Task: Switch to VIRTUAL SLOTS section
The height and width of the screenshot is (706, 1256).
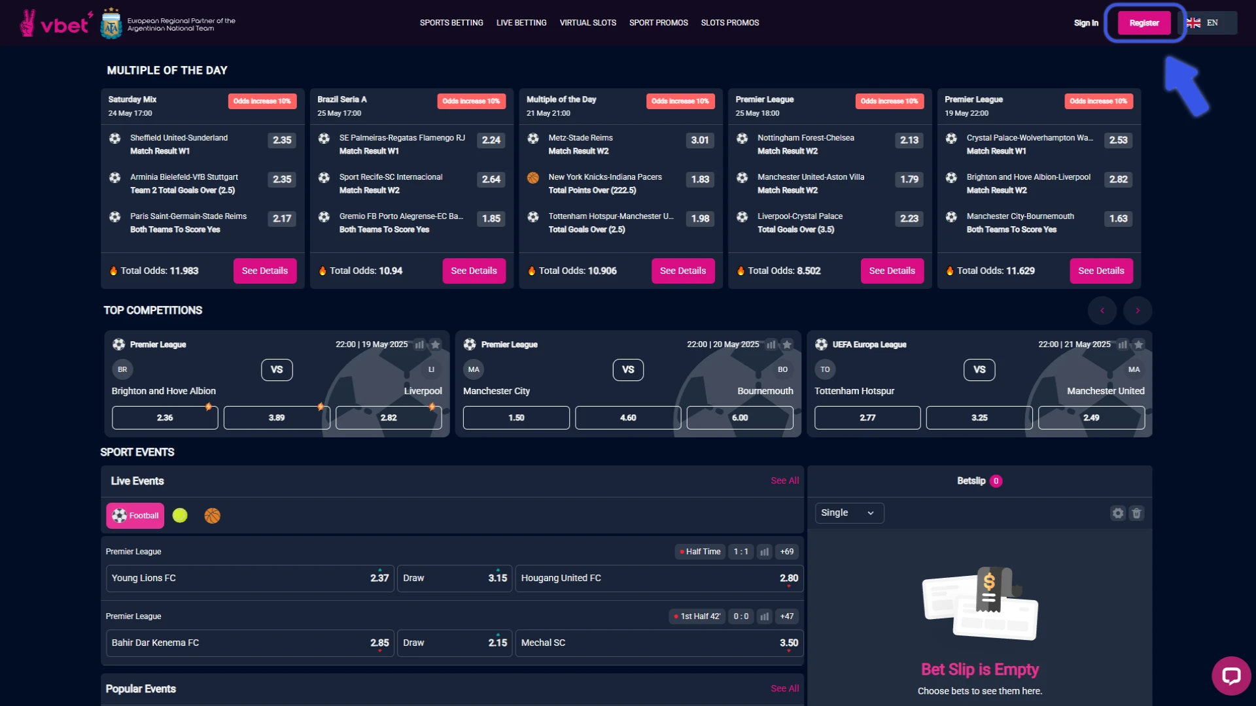Action: (587, 22)
